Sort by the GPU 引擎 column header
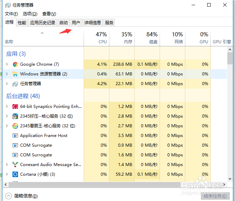 click(222, 38)
